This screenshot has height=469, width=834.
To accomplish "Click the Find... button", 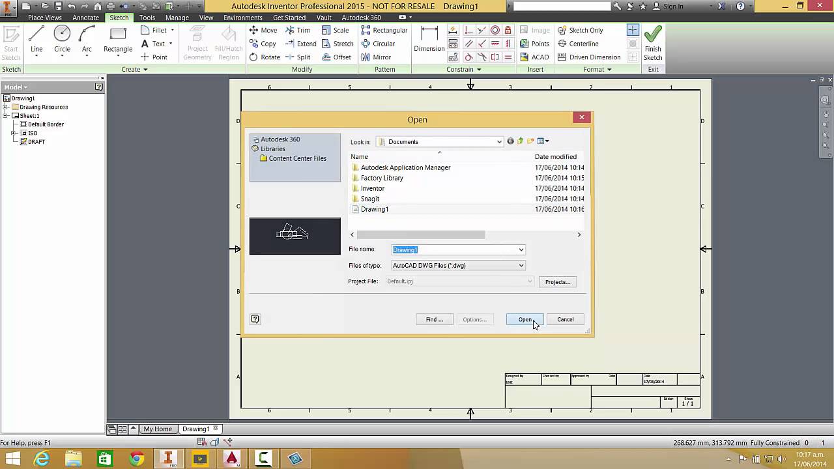I will pos(435,319).
